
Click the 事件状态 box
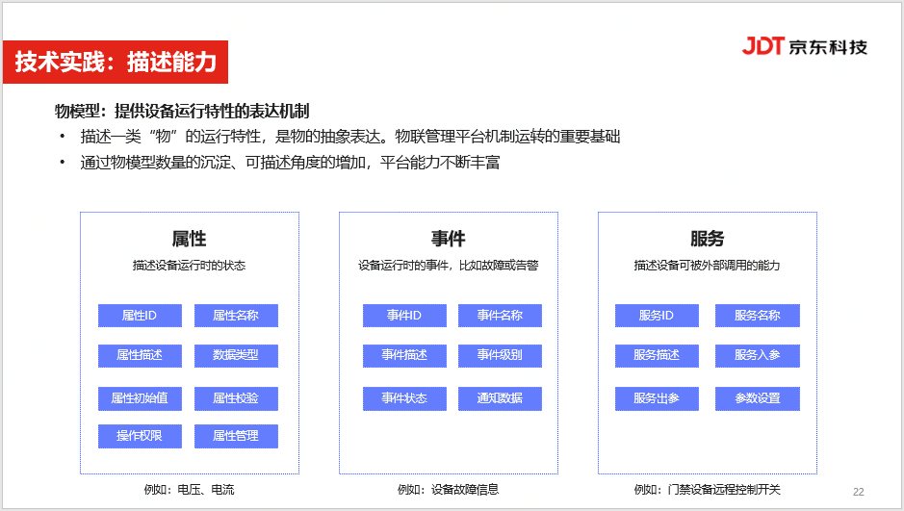[404, 398]
